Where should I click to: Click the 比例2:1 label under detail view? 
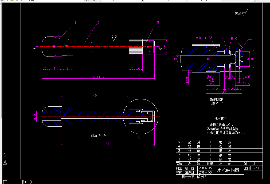217,103
